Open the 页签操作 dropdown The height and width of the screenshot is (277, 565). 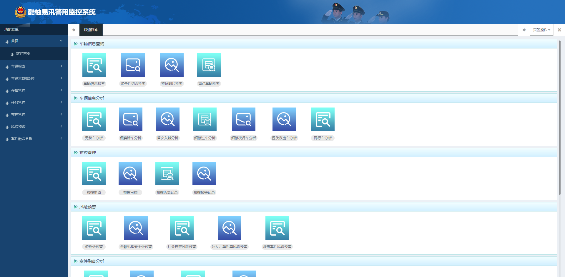click(x=541, y=30)
